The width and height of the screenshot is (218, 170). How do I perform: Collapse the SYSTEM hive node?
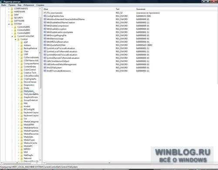9,24
